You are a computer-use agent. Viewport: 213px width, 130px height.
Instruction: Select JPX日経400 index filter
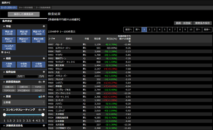coord(24,90)
